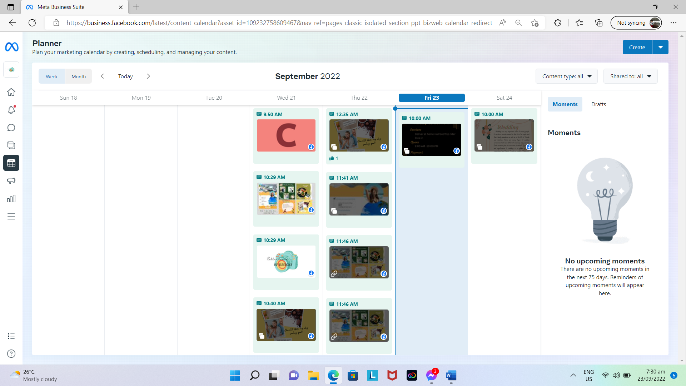Refresh the browser page
The image size is (686, 386).
32,23
